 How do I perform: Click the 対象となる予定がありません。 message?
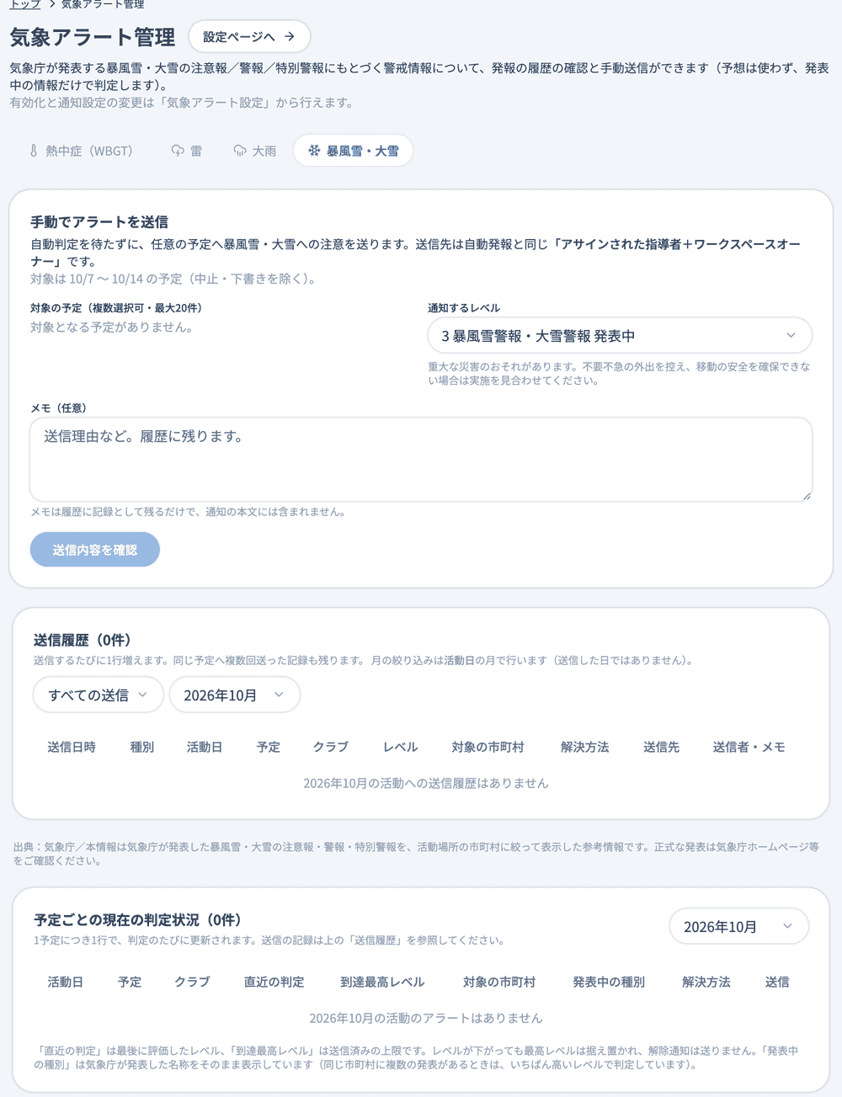point(112,327)
